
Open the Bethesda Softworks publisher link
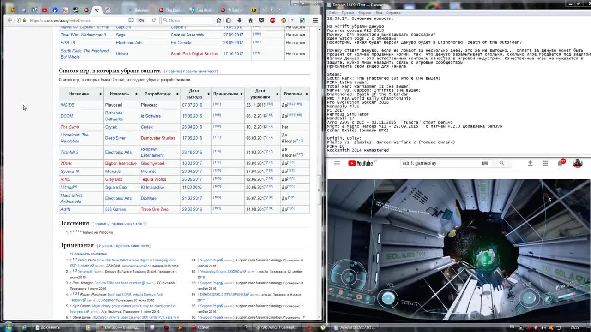pyautogui.click(x=114, y=116)
